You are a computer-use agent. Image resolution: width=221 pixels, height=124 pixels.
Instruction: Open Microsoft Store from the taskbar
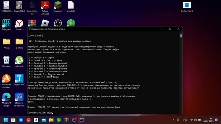pos(13,120)
